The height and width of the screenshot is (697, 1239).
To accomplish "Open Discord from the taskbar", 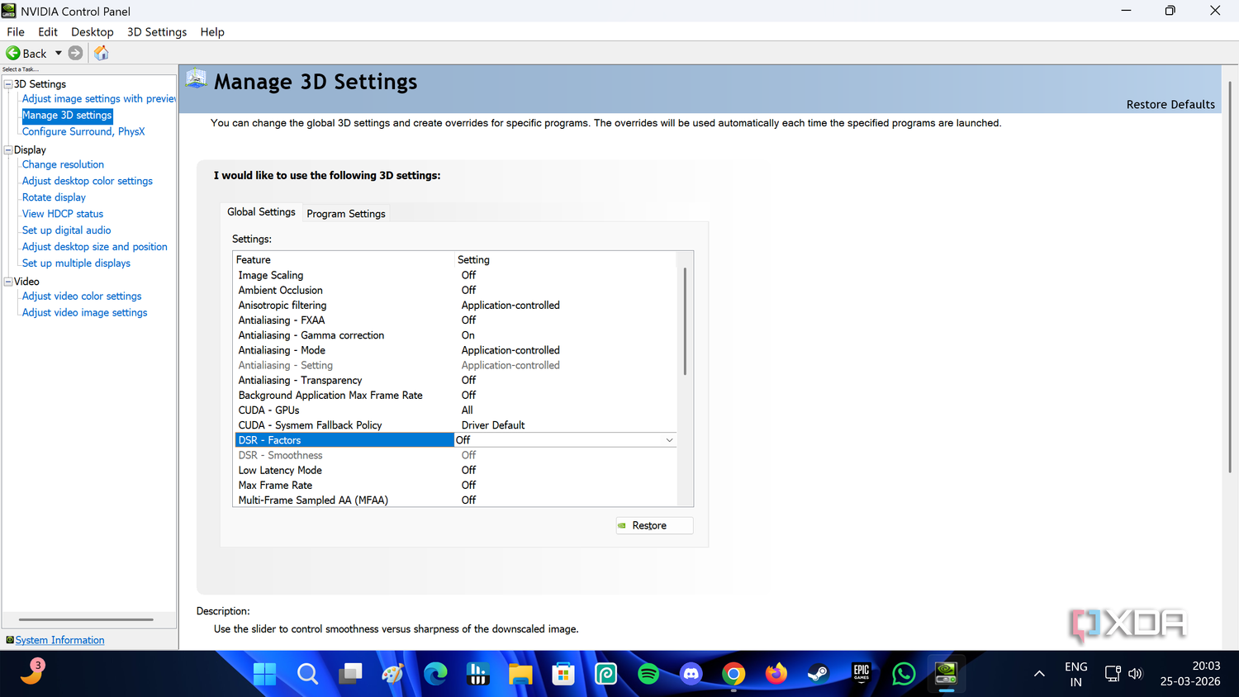I will coord(691,674).
